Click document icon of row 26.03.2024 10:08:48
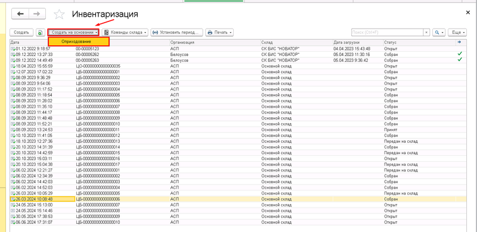The image size is (477, 232). [13, 199]
